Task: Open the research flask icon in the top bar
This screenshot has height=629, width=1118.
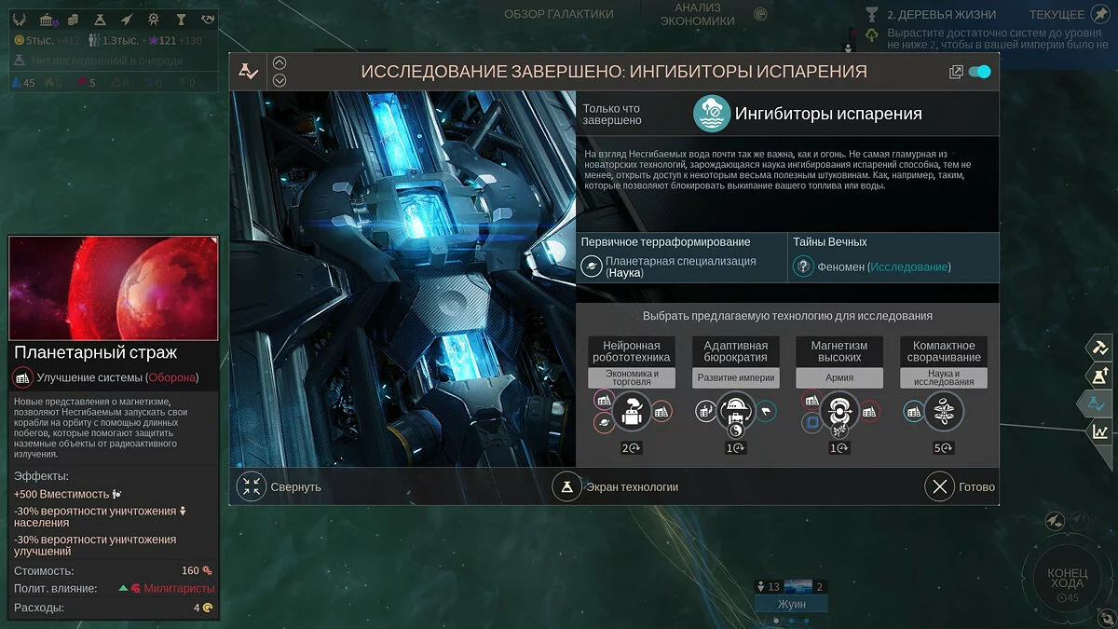Action: 102,19
